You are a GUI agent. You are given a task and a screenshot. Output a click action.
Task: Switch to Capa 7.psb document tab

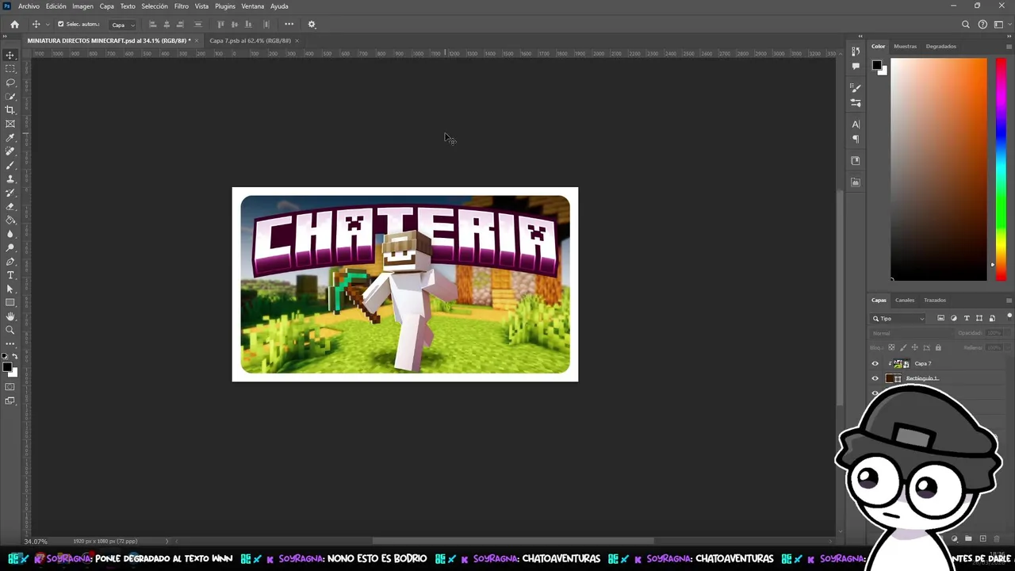pos(250,40)
